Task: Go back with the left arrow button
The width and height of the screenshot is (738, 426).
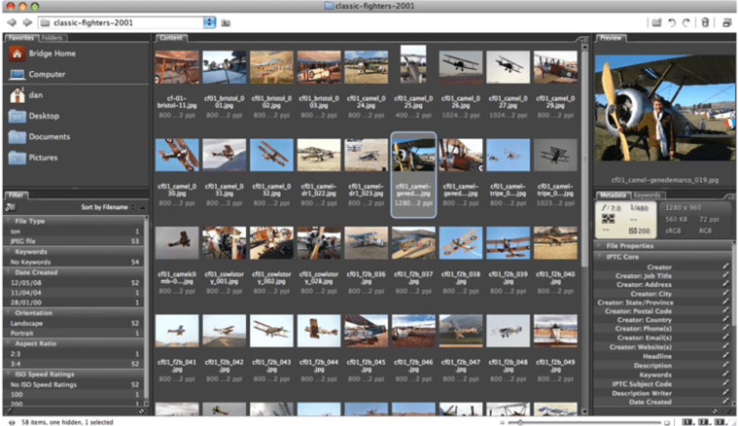Action: pos(11,23)
